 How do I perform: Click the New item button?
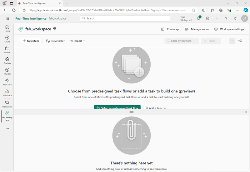[x=31, y=41]
